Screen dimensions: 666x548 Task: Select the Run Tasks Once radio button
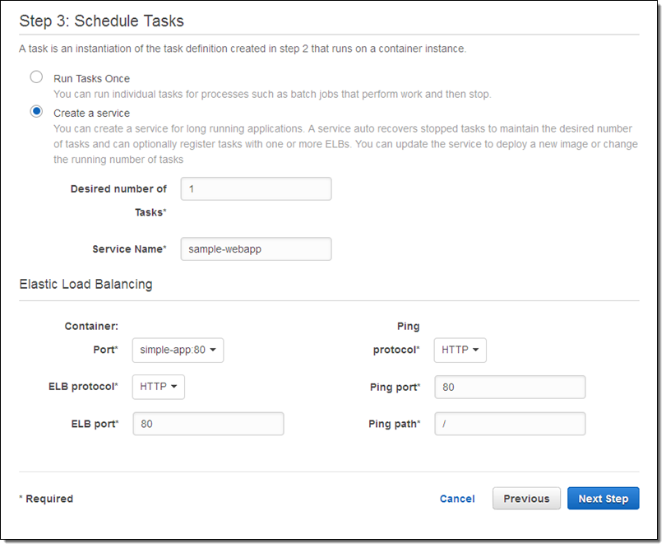(36, 77)
